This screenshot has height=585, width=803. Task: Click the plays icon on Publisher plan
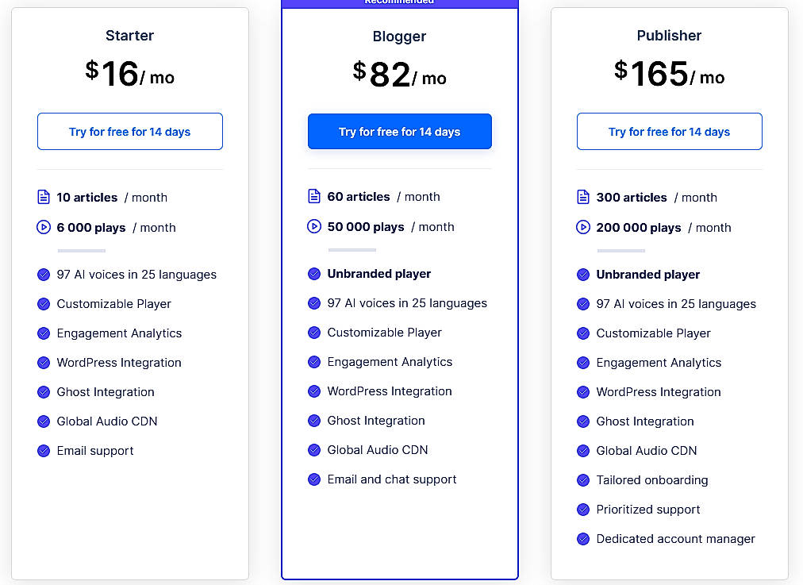[x=583, y=227]
